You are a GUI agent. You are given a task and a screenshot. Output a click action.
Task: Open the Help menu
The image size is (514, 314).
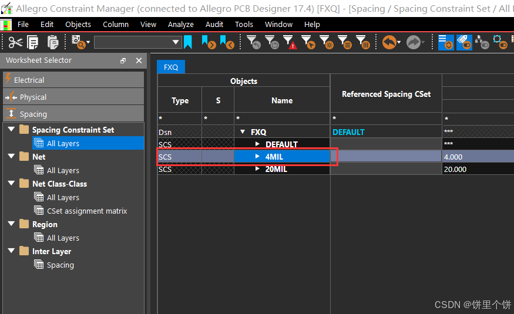coord(312,25)
